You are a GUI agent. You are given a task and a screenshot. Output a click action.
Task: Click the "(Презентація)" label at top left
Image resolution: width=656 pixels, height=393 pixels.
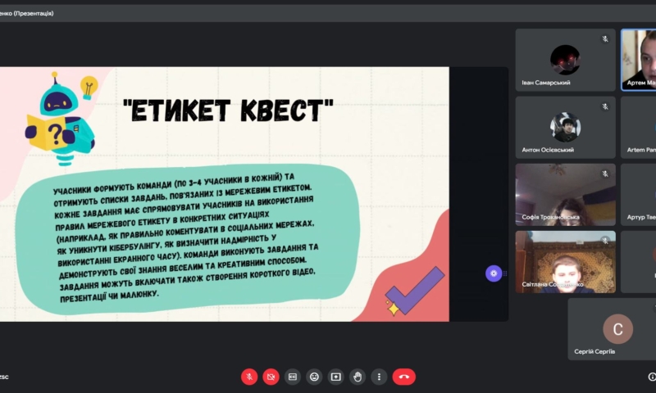tap(34, 13)
